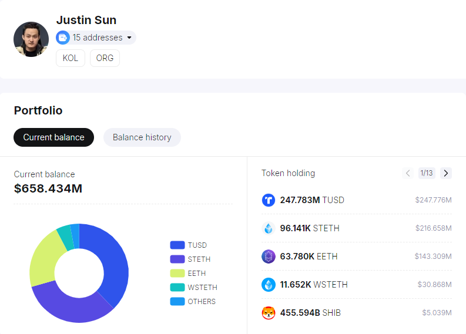Click the ORG tag
The height and width of the screenshot is (334, 466).
[x=105, y=58]
